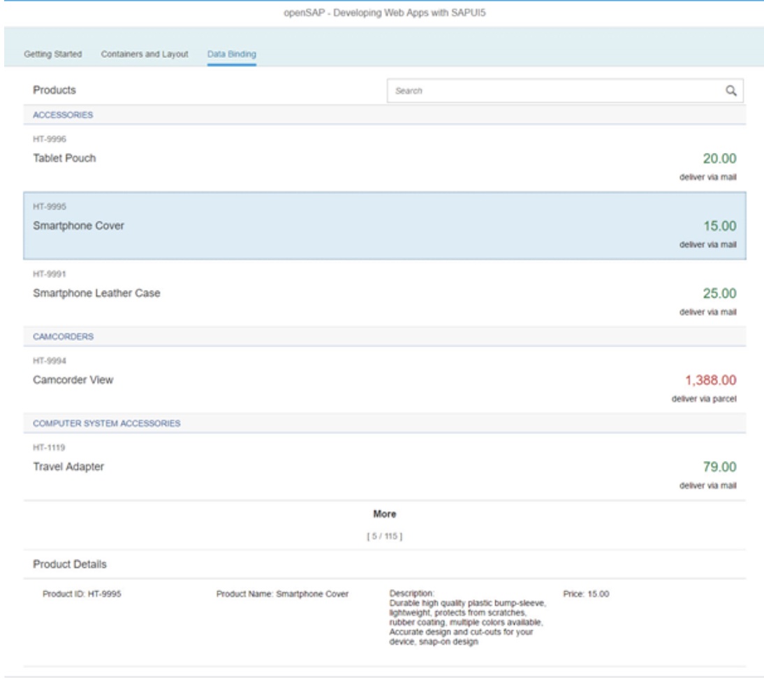Select the Tablet Pouch product row
This screenshot has height=679, width=764.
pos(384,158)
